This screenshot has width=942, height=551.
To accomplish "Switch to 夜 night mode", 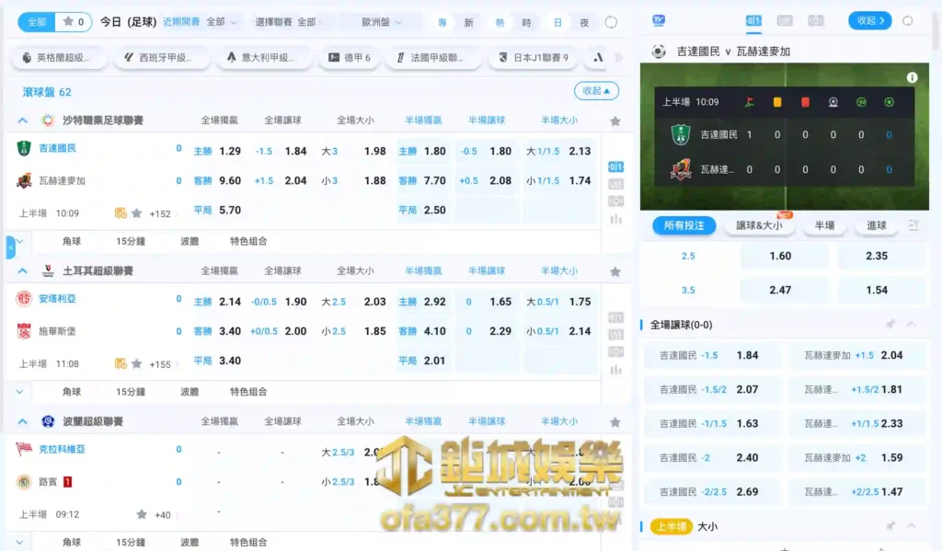I will point(586,20).
